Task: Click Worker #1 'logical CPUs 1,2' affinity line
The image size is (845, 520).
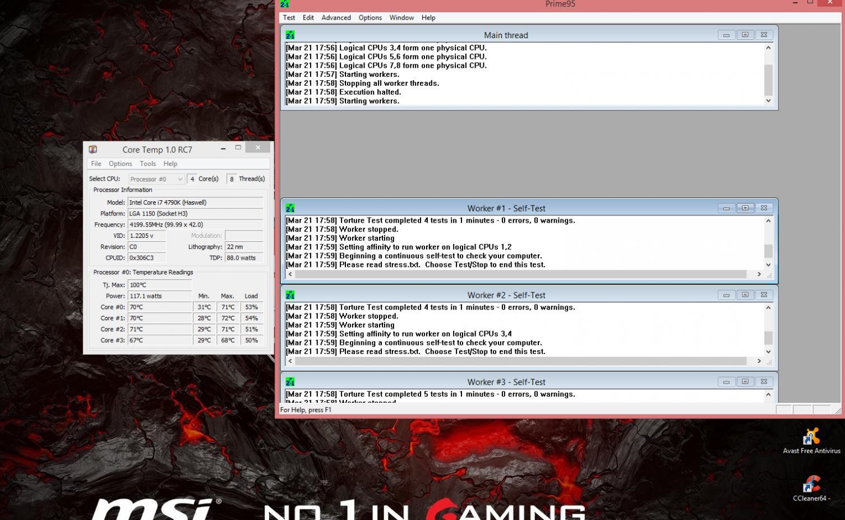Action: pos(399,247)
